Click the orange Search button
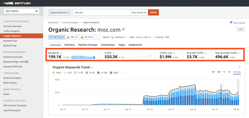This screenshot has width=249, height=118. click(153, 12)
